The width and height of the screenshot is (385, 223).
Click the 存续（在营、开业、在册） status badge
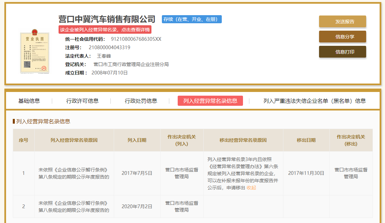[191, 19]
